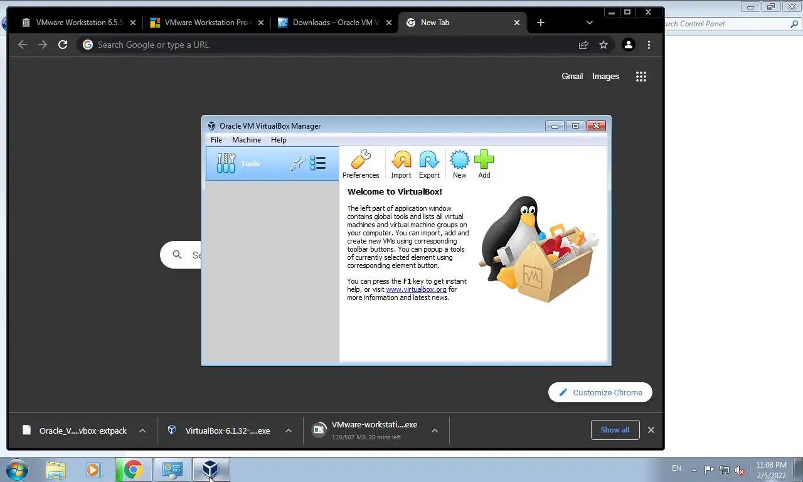Open Windows Explorer from taskbar

[x=56, y=469]
